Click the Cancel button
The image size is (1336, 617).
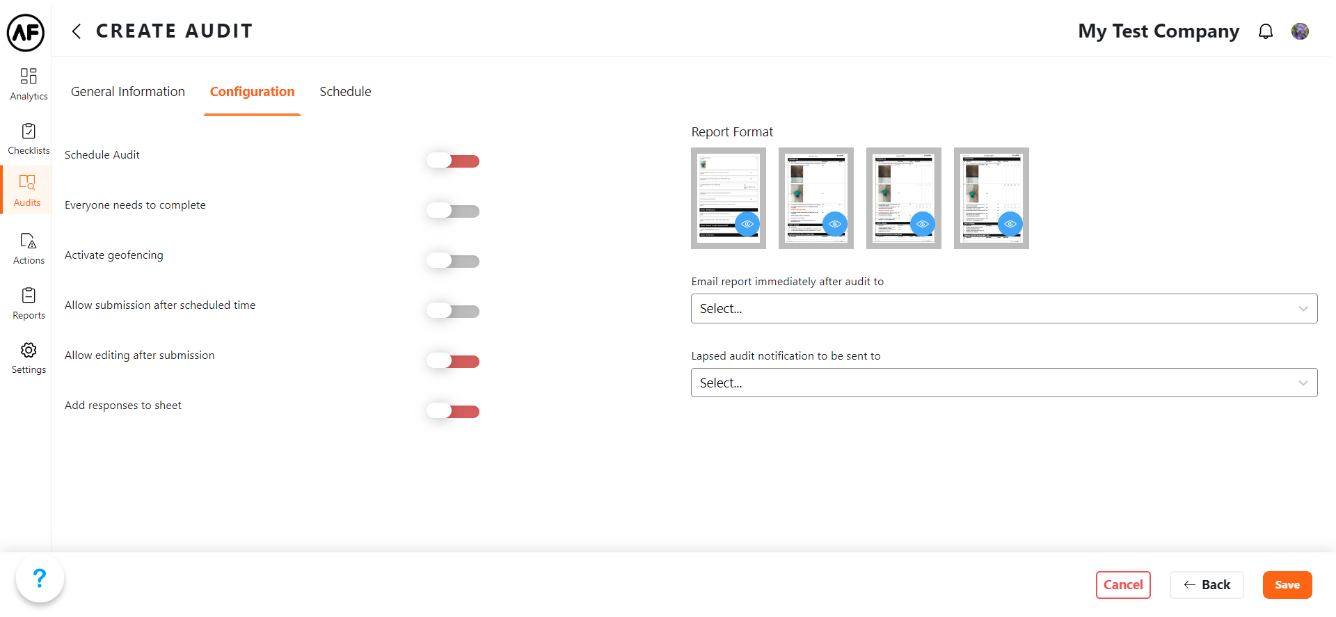click(1122, 585)
